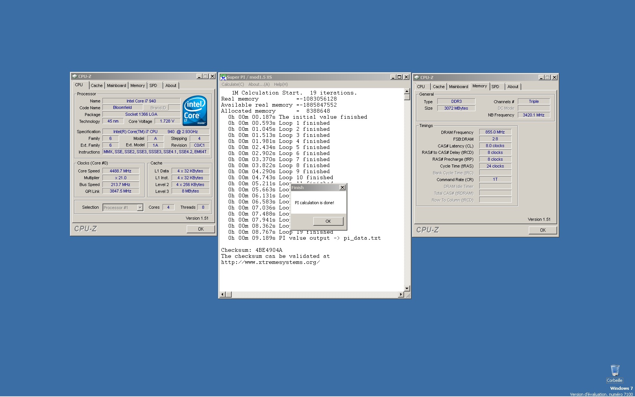Click OK button in left CPU-Z window
This screenshot has width=635, height=397.
coord(201,229)
